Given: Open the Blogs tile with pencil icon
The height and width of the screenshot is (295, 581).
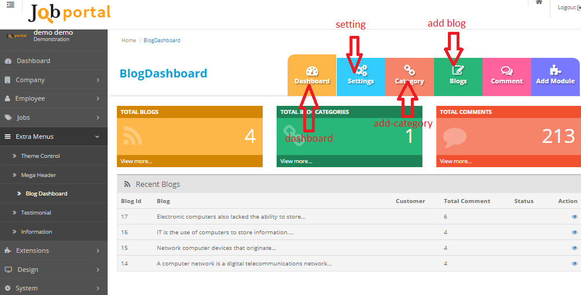Looking at the screenshot, I should [458, 75].
